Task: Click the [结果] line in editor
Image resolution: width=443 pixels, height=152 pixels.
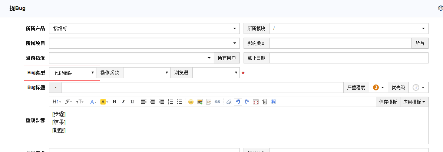Action: click(x=59, y=122)
